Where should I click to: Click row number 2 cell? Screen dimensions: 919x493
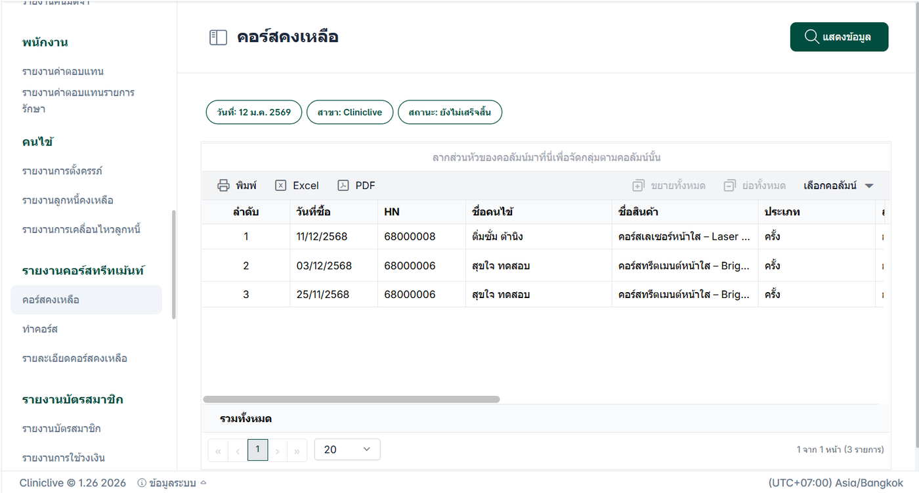tap(246, 266)
